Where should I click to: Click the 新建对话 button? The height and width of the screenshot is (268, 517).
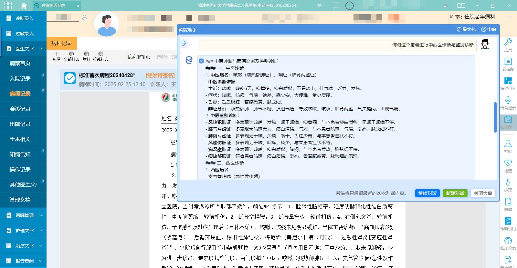click(x=455, y=193)
